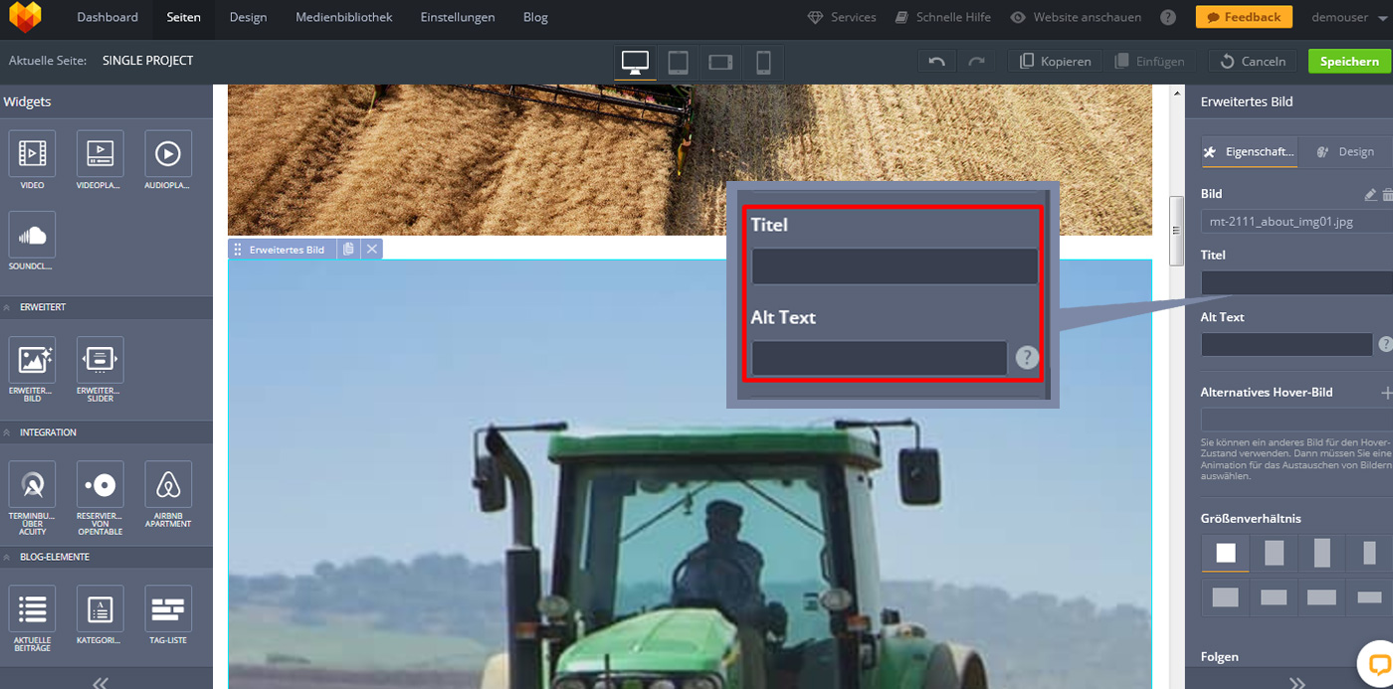Screen dimensions: 1393x689
Task: Click the pencil edit icon beside Bild
Action: (x=1370, y=195)
